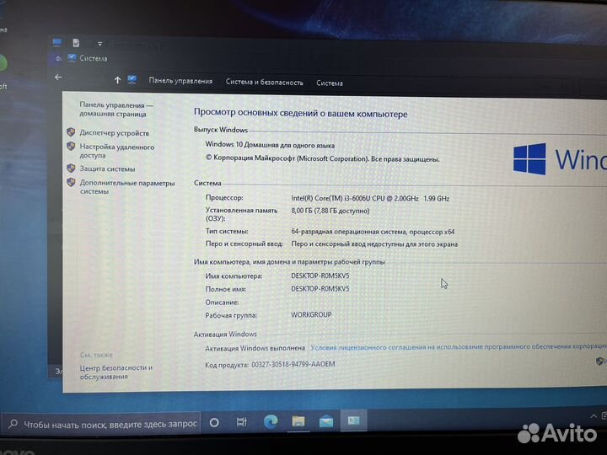Select Система и безопасность breadcrumb
Viewport: 607px width, 455px height.
pos(265,82)
